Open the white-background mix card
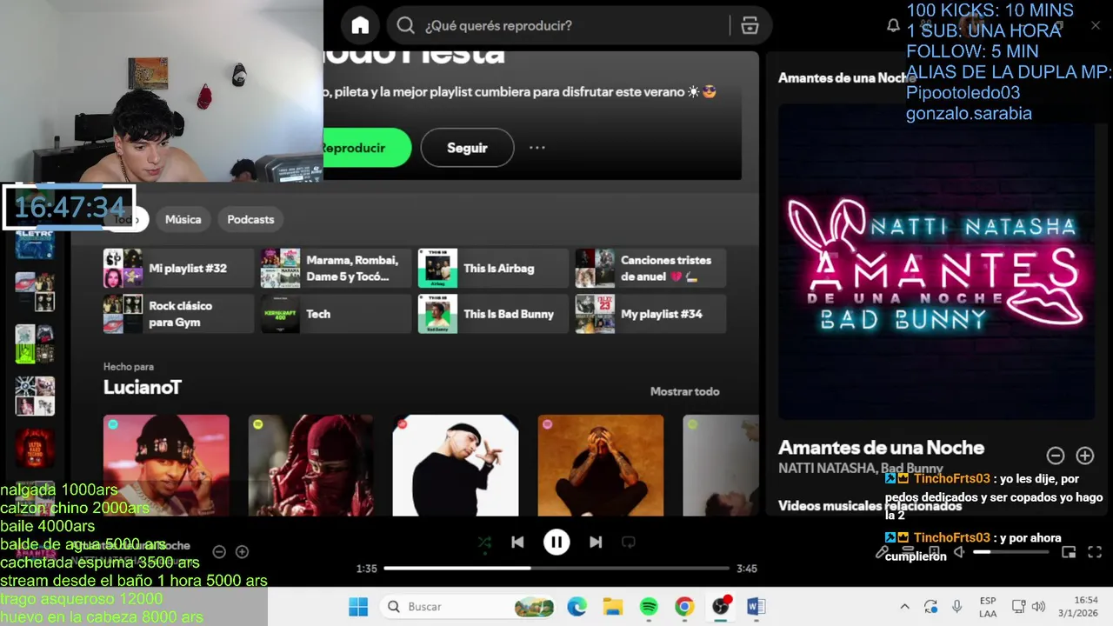Screen dimensions: 1113x626 [456, 465]
